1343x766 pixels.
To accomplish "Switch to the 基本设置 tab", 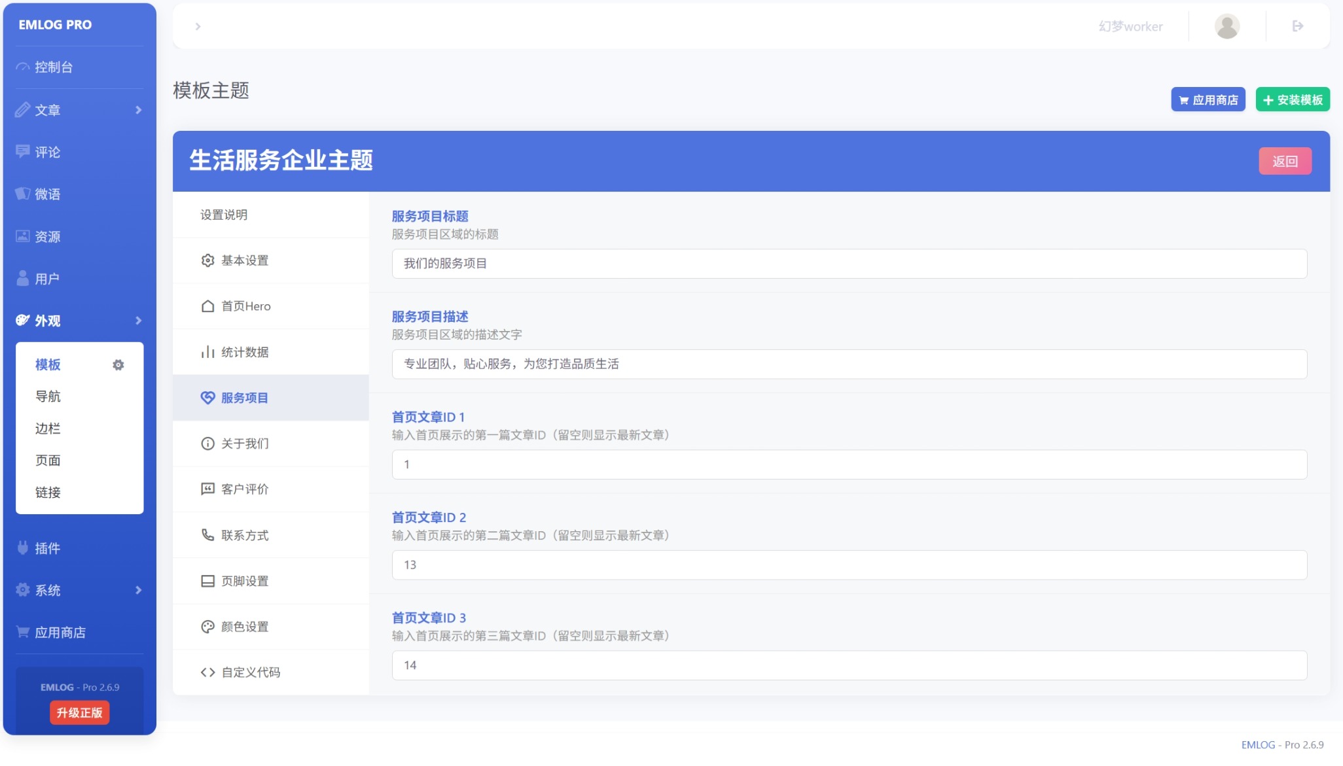I will coord(244,260).
